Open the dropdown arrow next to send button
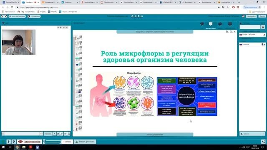 click(54, 134)
